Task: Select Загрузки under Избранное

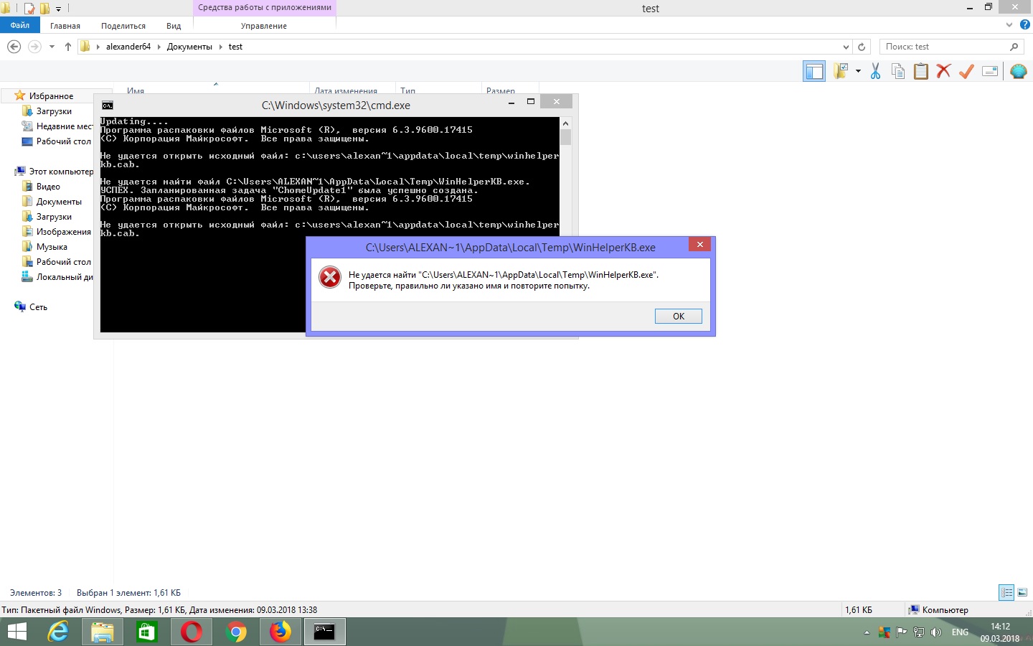Action: [54, 111]
